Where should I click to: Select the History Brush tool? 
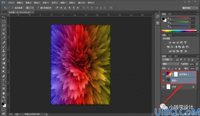pos(4,55)
